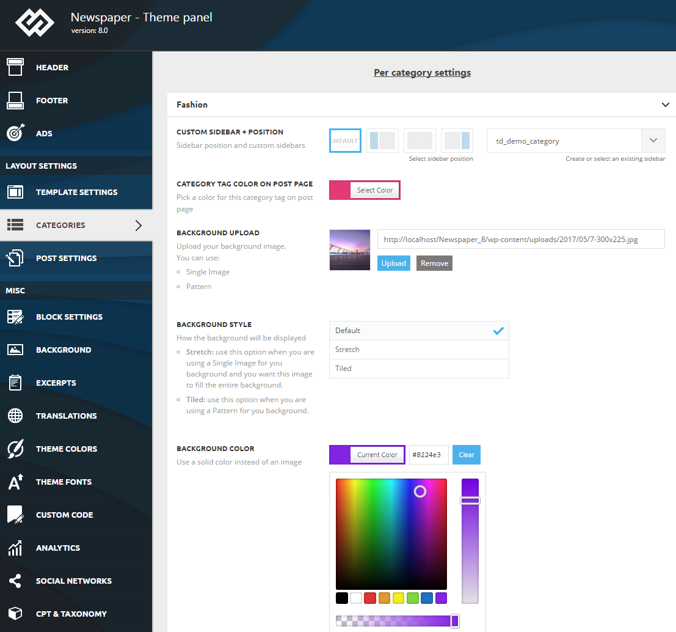
Task: Open Theme Fonts letter icon
Action: (x=15, y=482)
